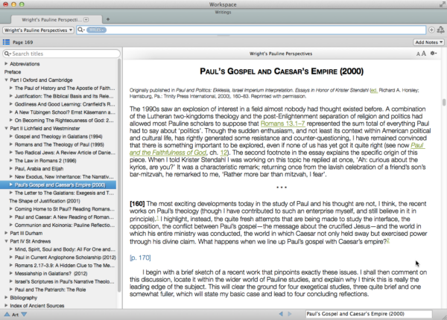Click the [p. 170] page marker
447x320 pixels.
[140, 257]
